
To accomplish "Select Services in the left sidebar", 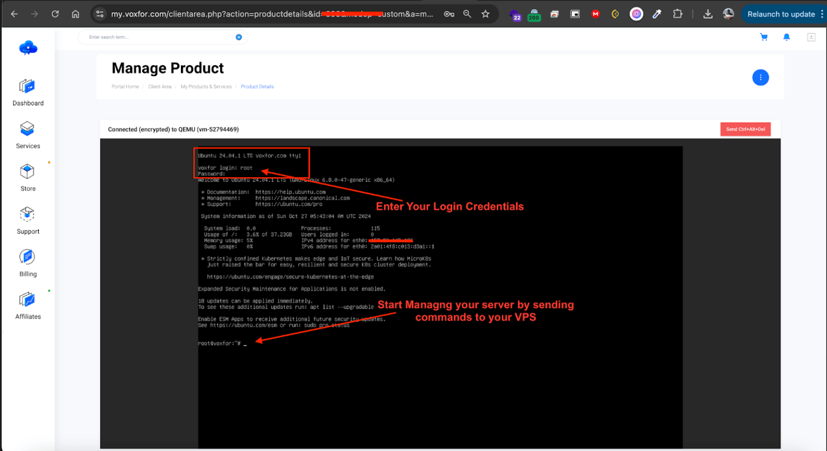I will click(27, 136).
